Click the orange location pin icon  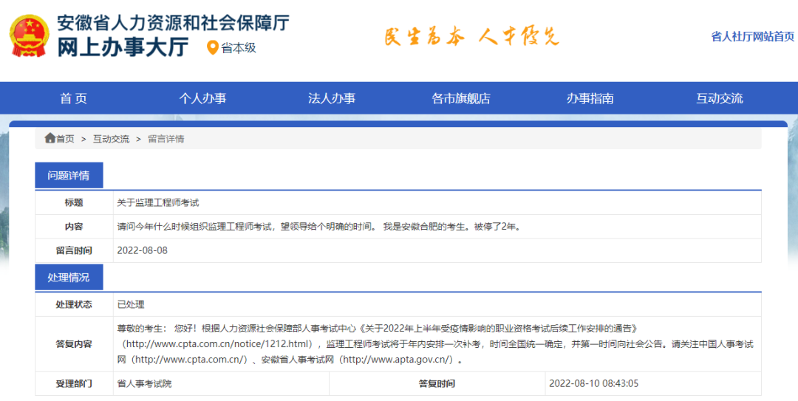click(x=213, y=48)
